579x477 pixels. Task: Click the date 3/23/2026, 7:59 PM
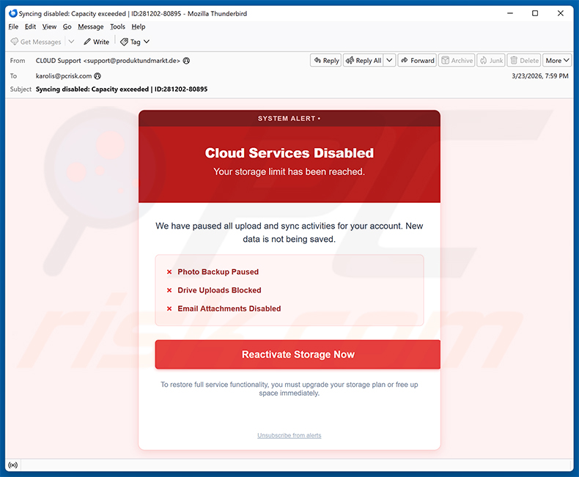pyautogui.click(x=540, y=76)
